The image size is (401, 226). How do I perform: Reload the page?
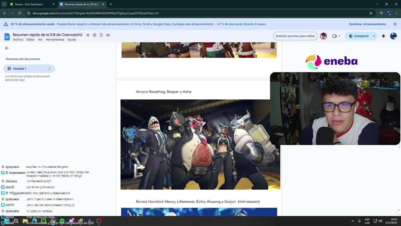click(x=19, y=13)
